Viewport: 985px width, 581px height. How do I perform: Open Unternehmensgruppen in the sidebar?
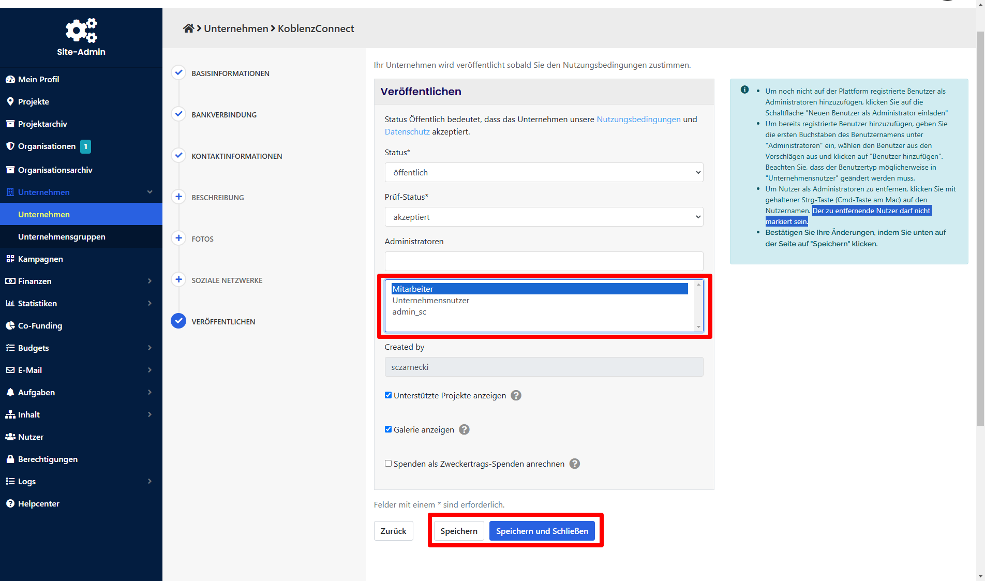[62, 237]
